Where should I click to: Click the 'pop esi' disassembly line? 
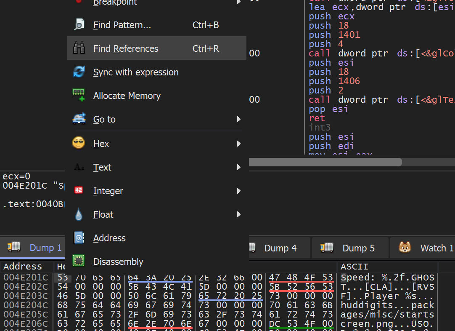(x=328, y=109)
